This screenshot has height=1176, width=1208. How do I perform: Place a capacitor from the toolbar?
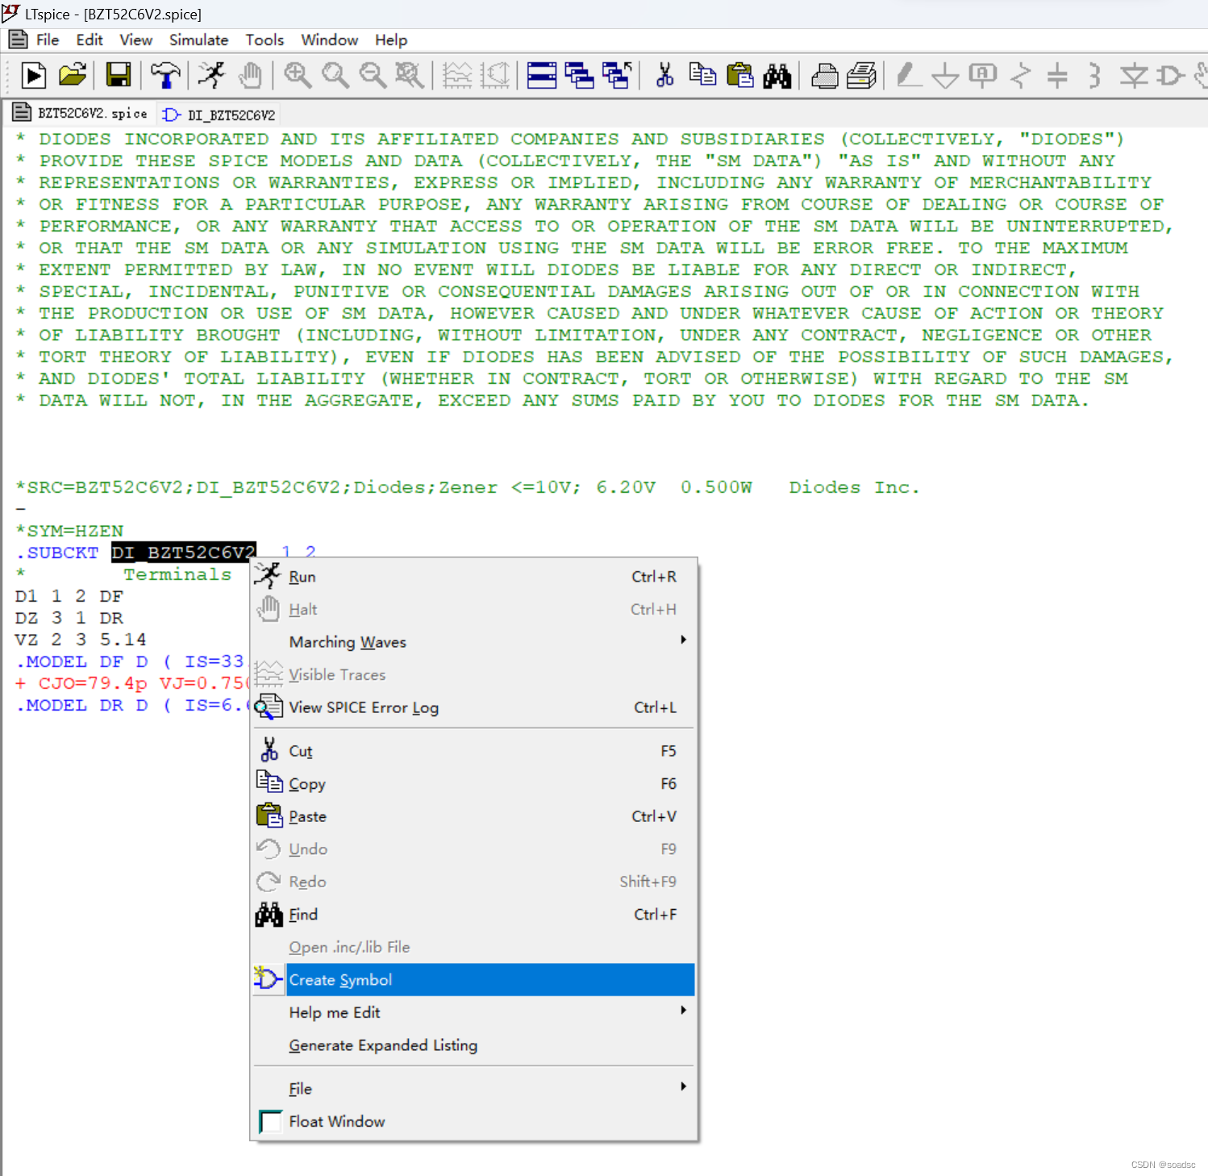pyautogui.click(x=1057, y=76)
